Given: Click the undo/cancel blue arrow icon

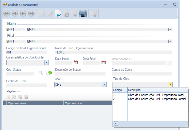Looking at the screenshot, I should tap(58, 13).
